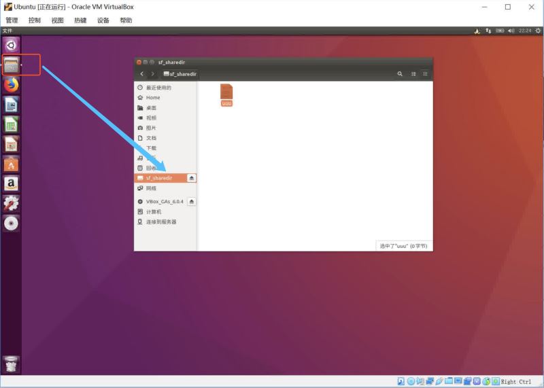Select the uuu file icon
Image resolution: width=544 pixels, height=388 pixels.
(x=226, y=94)
